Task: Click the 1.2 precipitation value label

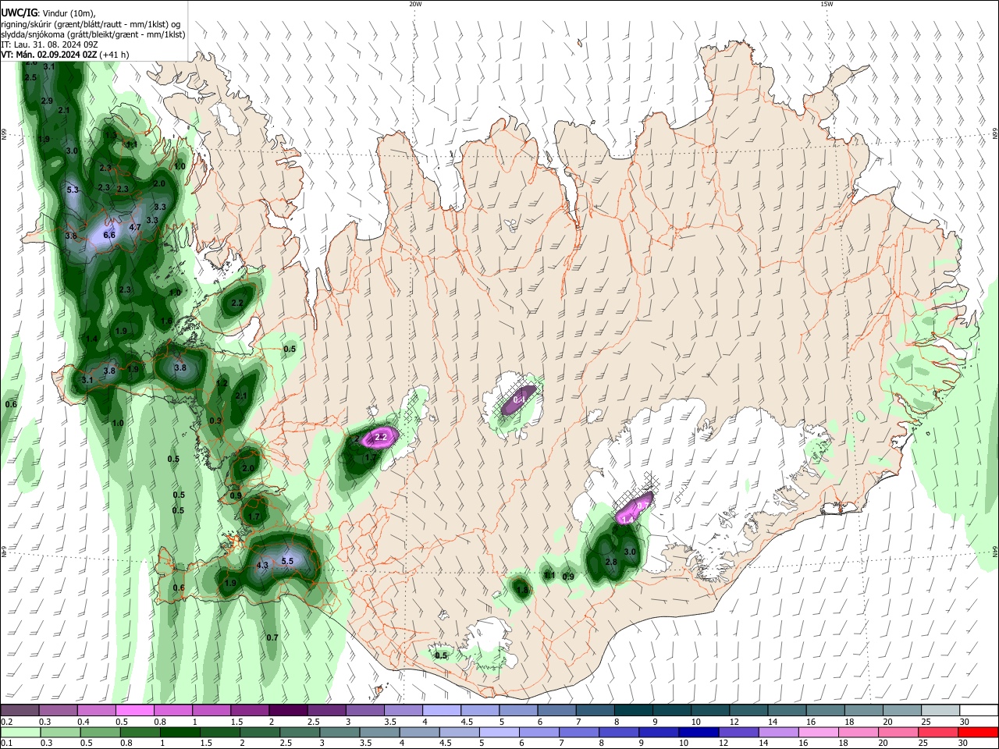Action: pos(222,384)
